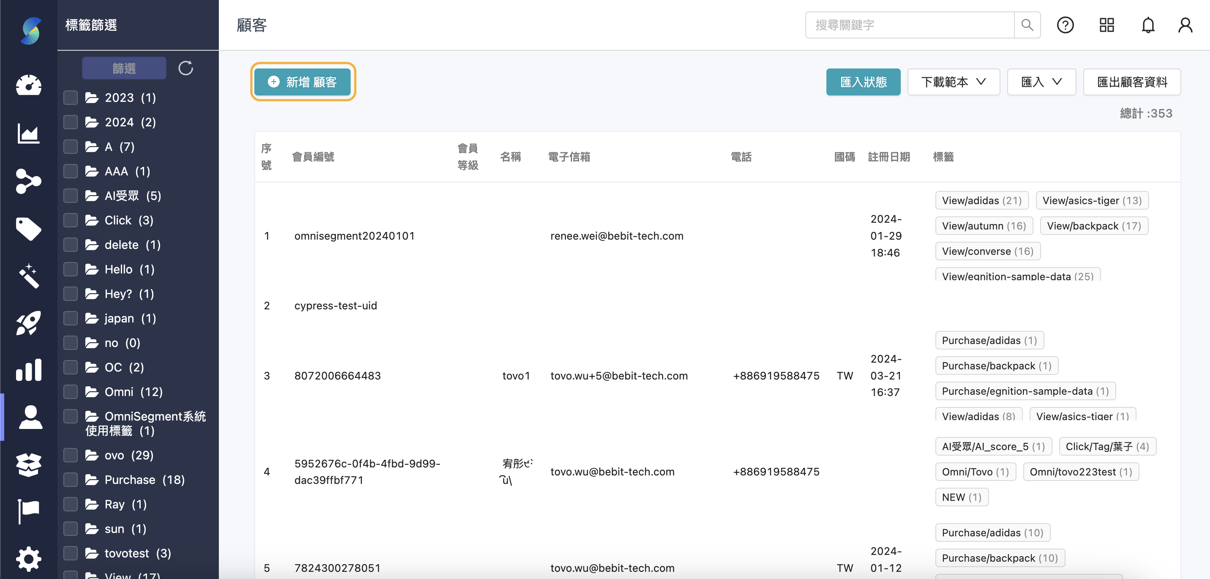Image resolution: width=1210 pixels, height=579 pixels.
Task: Expand the Omni tag folder
Action: point(92,391)
